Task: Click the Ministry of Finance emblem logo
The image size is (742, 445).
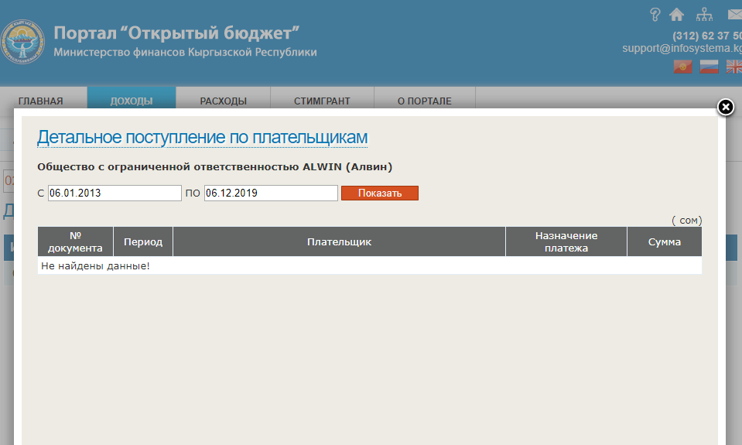Action: (23, 43)
